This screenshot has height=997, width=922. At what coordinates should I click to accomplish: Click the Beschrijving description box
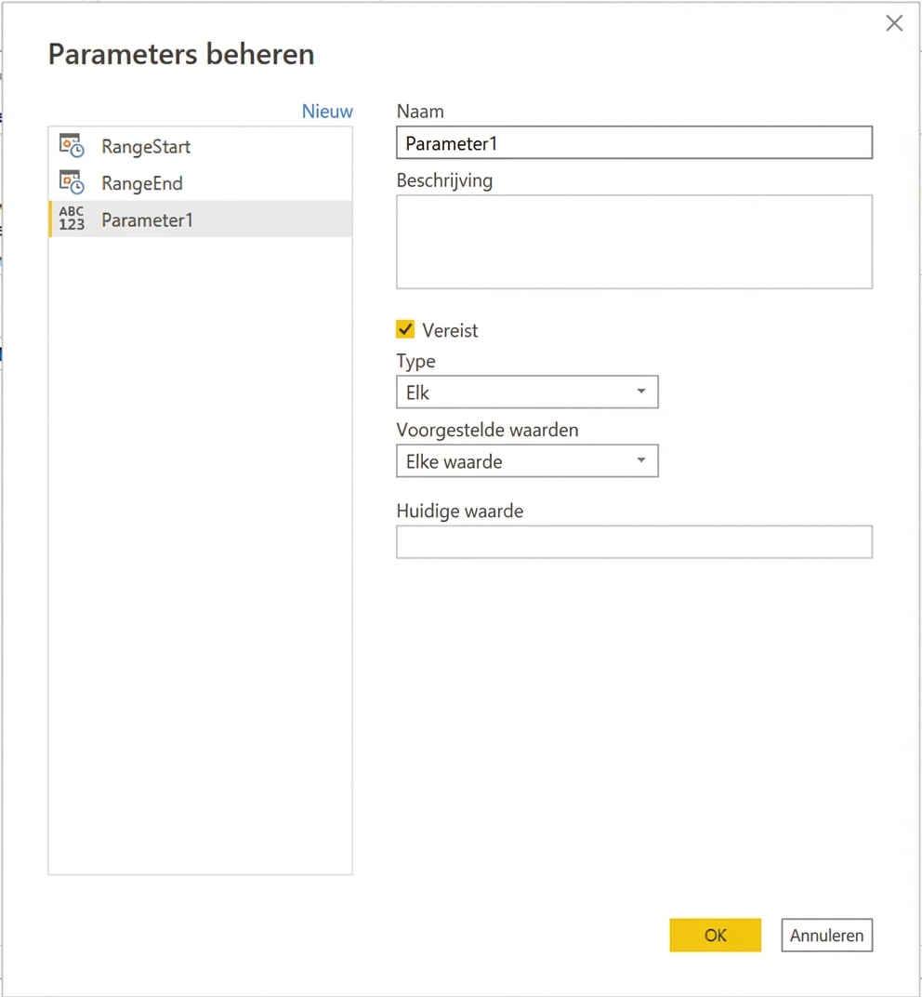635,241
